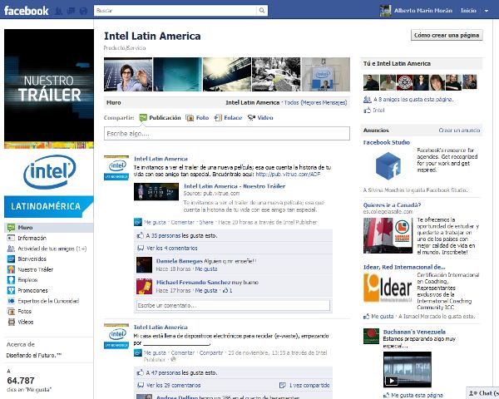Open the messages icon in top bar
Screen dimensions: 499x399
coord(71,11)
